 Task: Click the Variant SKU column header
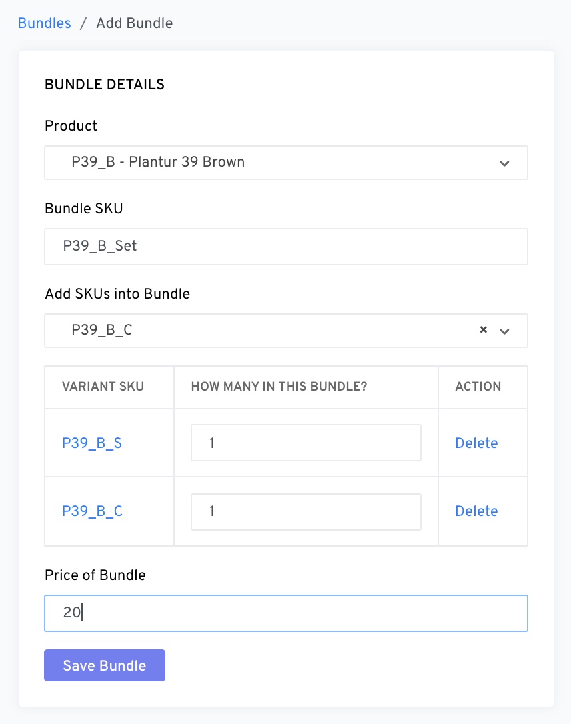click(x=103, y=387)
